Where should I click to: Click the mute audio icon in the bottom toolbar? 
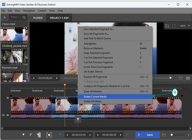(x=49, y=135)
